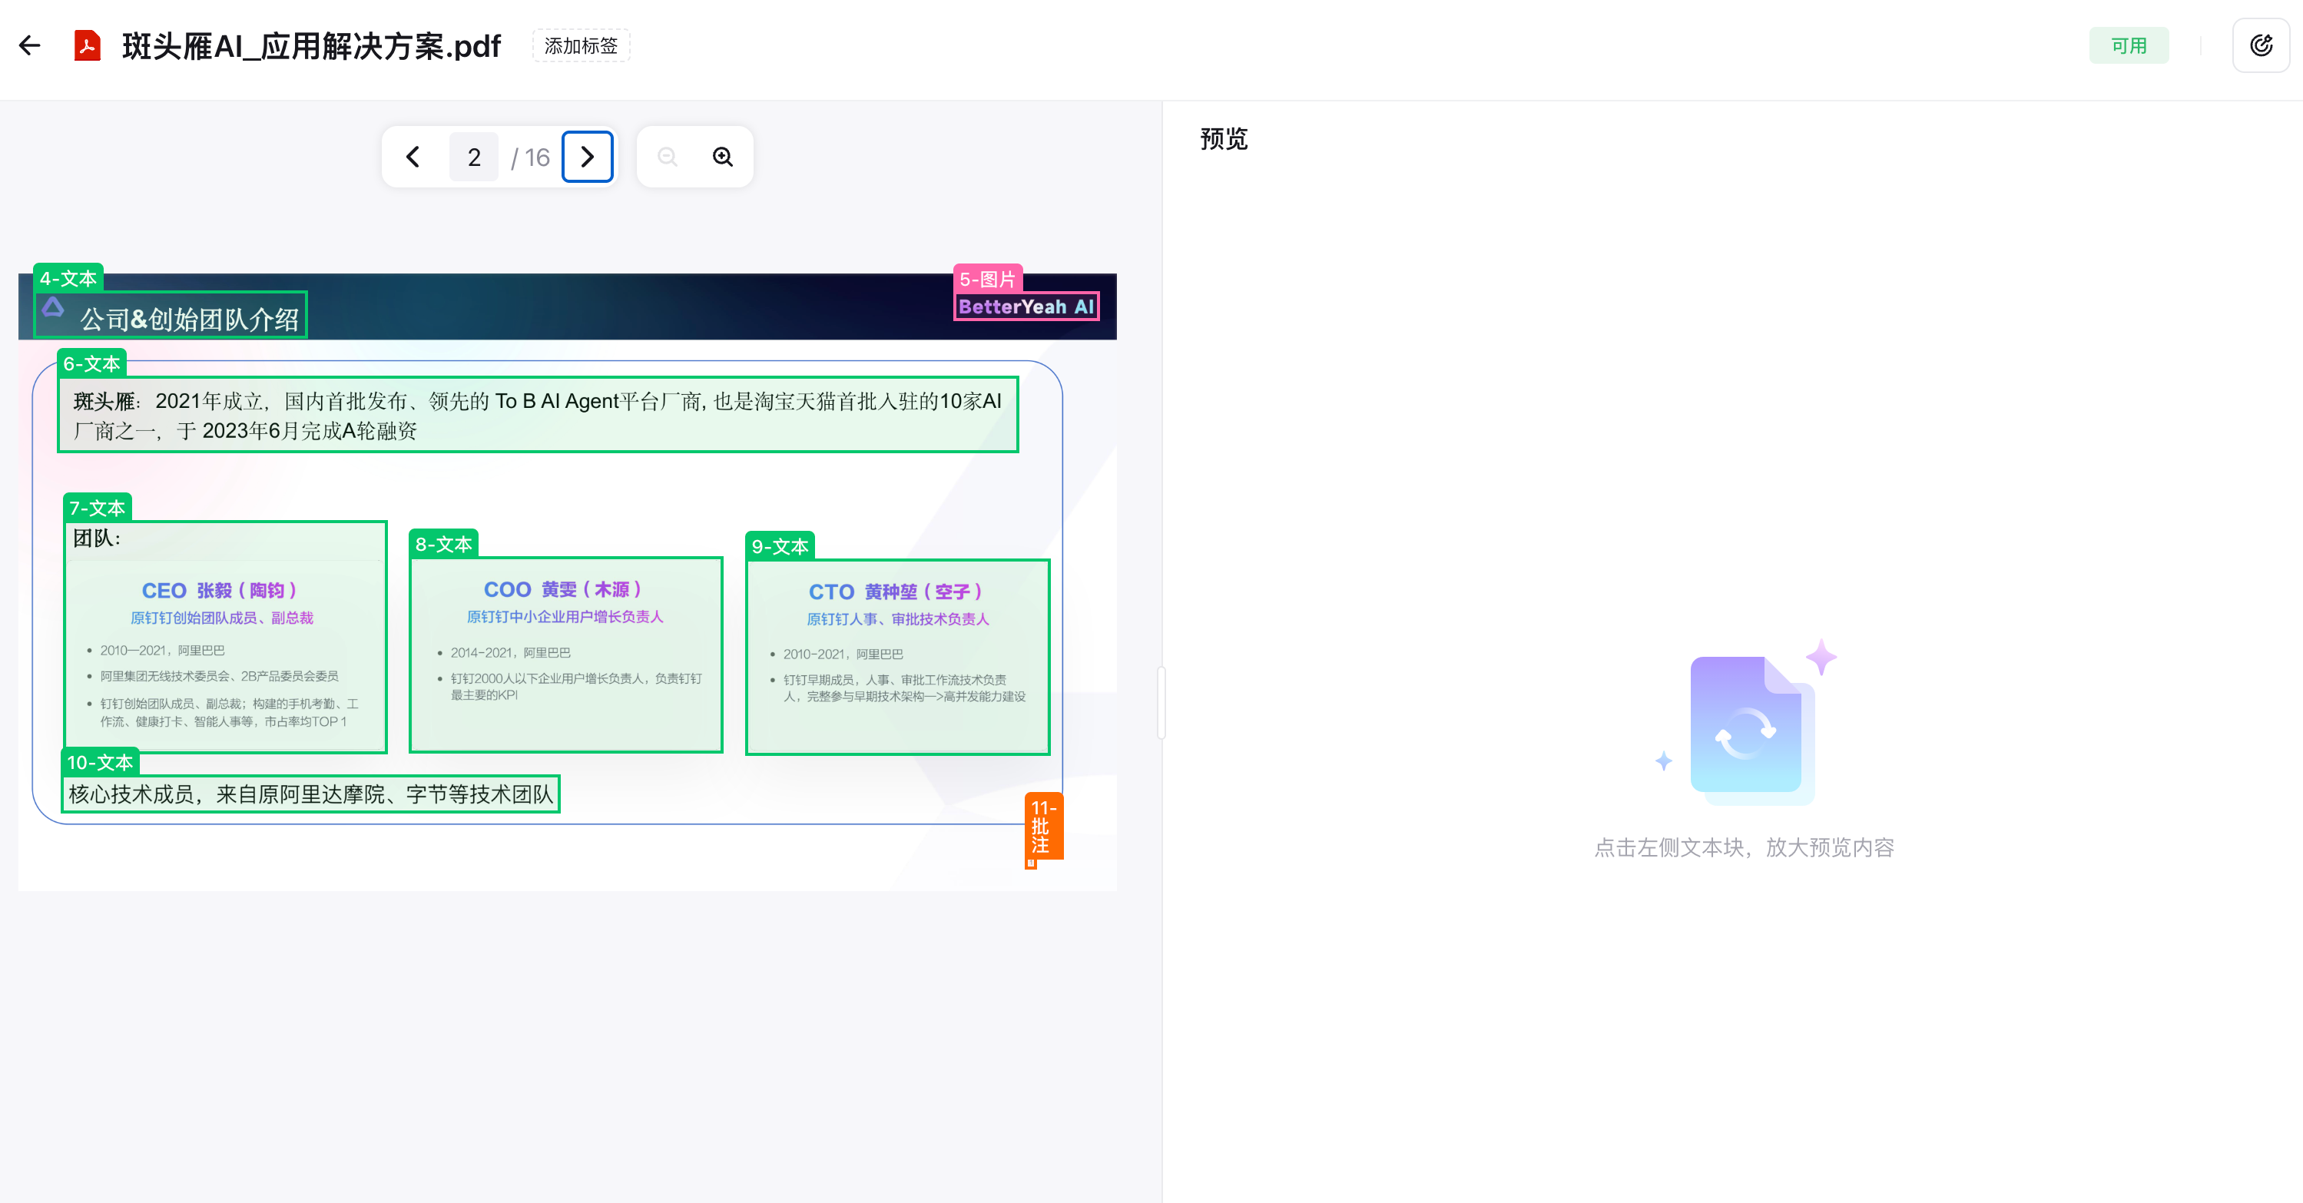The height and width of the screenshot is (1203, 2303).
Task: Select the 10-文本 core members block
Action: click(310, 794)
